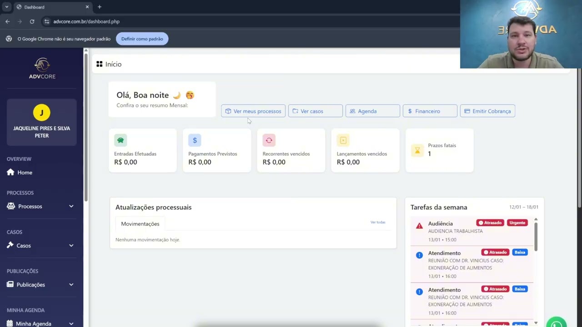582x327 pixels.
Task: Click the site information icon in address bar
Action: point(46,21)
